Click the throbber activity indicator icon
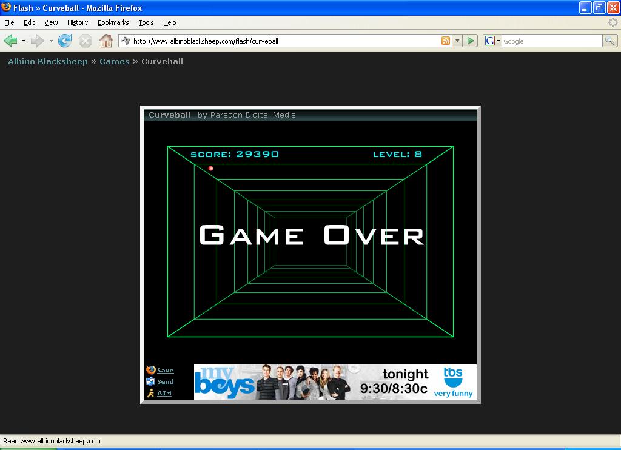The image size is (621, 450). point(613,22)
